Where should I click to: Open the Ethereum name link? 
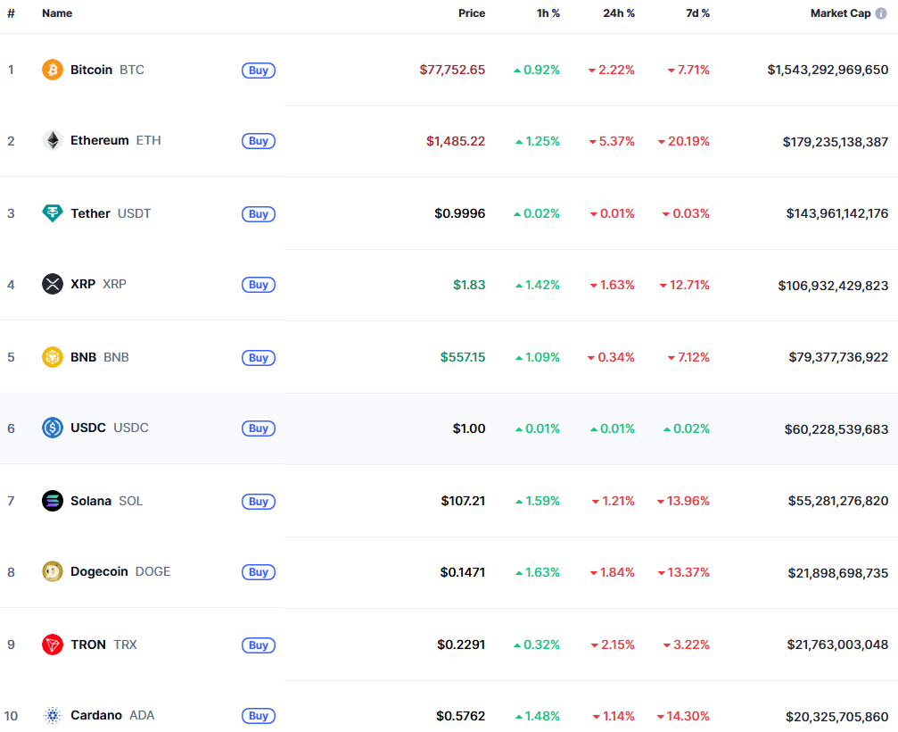[100, 140]
